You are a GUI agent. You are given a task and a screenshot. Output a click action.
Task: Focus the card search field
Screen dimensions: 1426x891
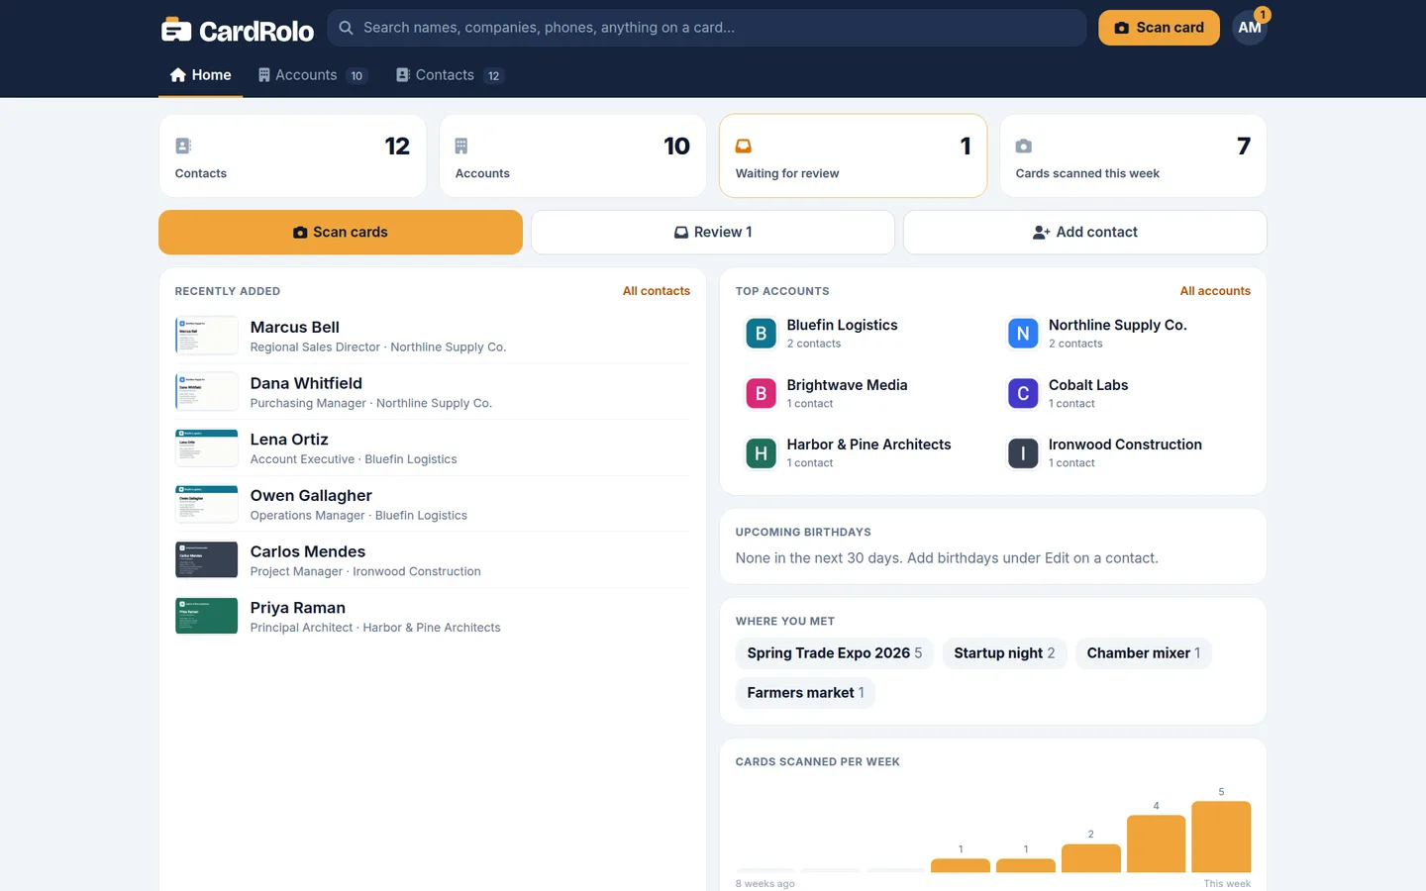click(x=707, y=28)
